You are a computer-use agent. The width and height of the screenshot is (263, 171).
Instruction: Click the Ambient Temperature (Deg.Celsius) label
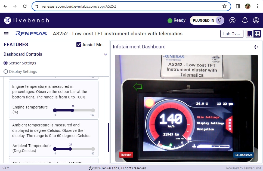31,148
